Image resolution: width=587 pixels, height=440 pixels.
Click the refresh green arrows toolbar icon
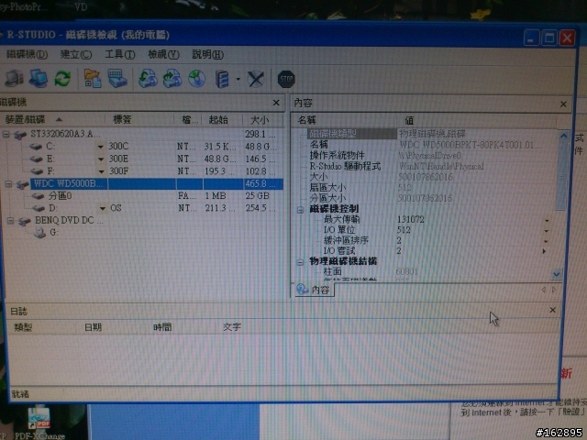point(62,79)
